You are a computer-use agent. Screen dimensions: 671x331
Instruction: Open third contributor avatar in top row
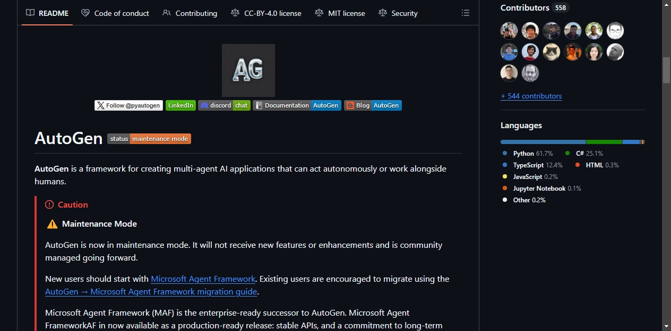[x=552, y=31]
